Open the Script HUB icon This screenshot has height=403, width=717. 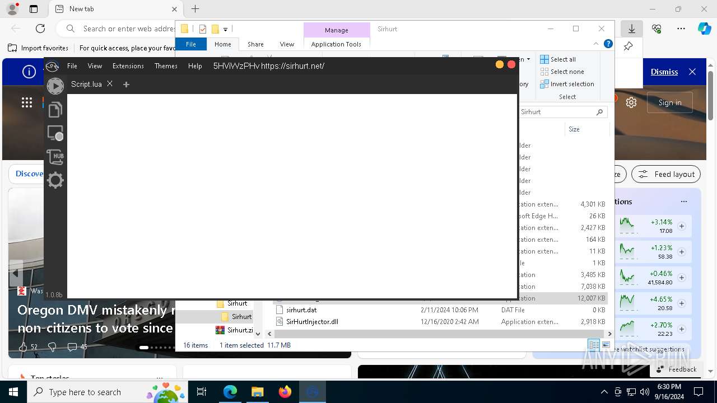(55, 157)
